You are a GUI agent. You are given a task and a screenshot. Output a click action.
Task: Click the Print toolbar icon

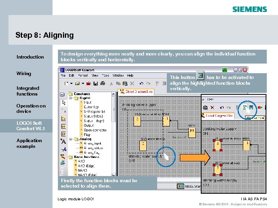click(103, 83)
